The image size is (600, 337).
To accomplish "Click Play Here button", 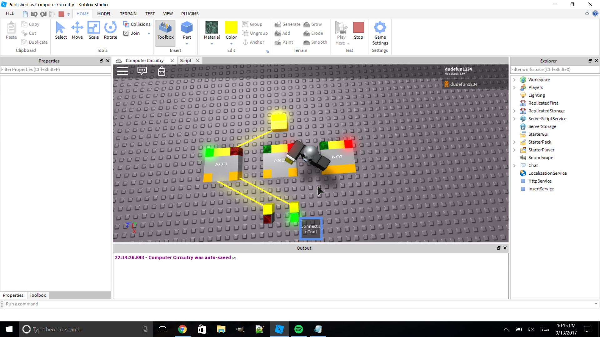I will coord(341,33).
